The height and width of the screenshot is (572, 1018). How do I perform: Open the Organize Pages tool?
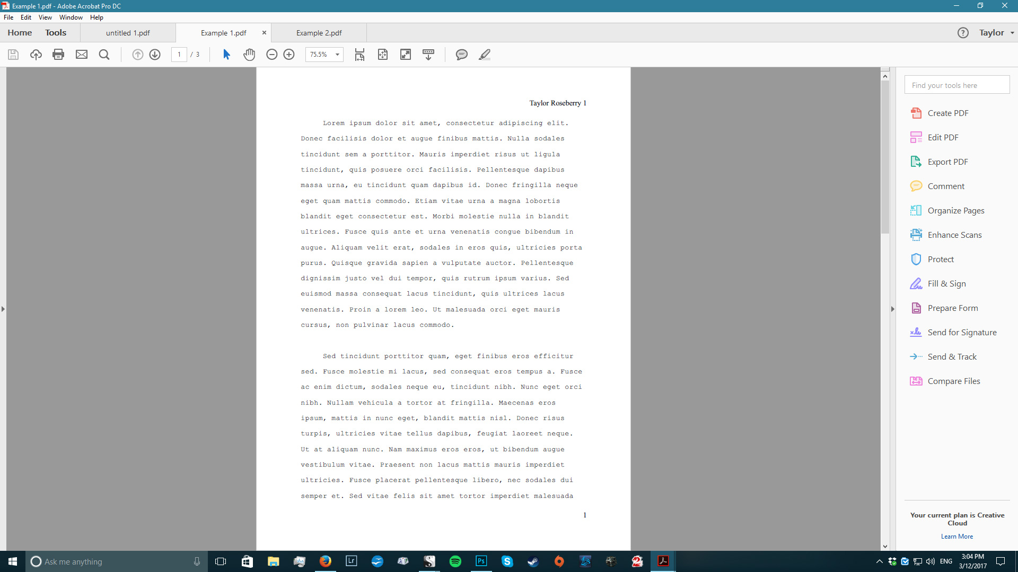point(947,210)
